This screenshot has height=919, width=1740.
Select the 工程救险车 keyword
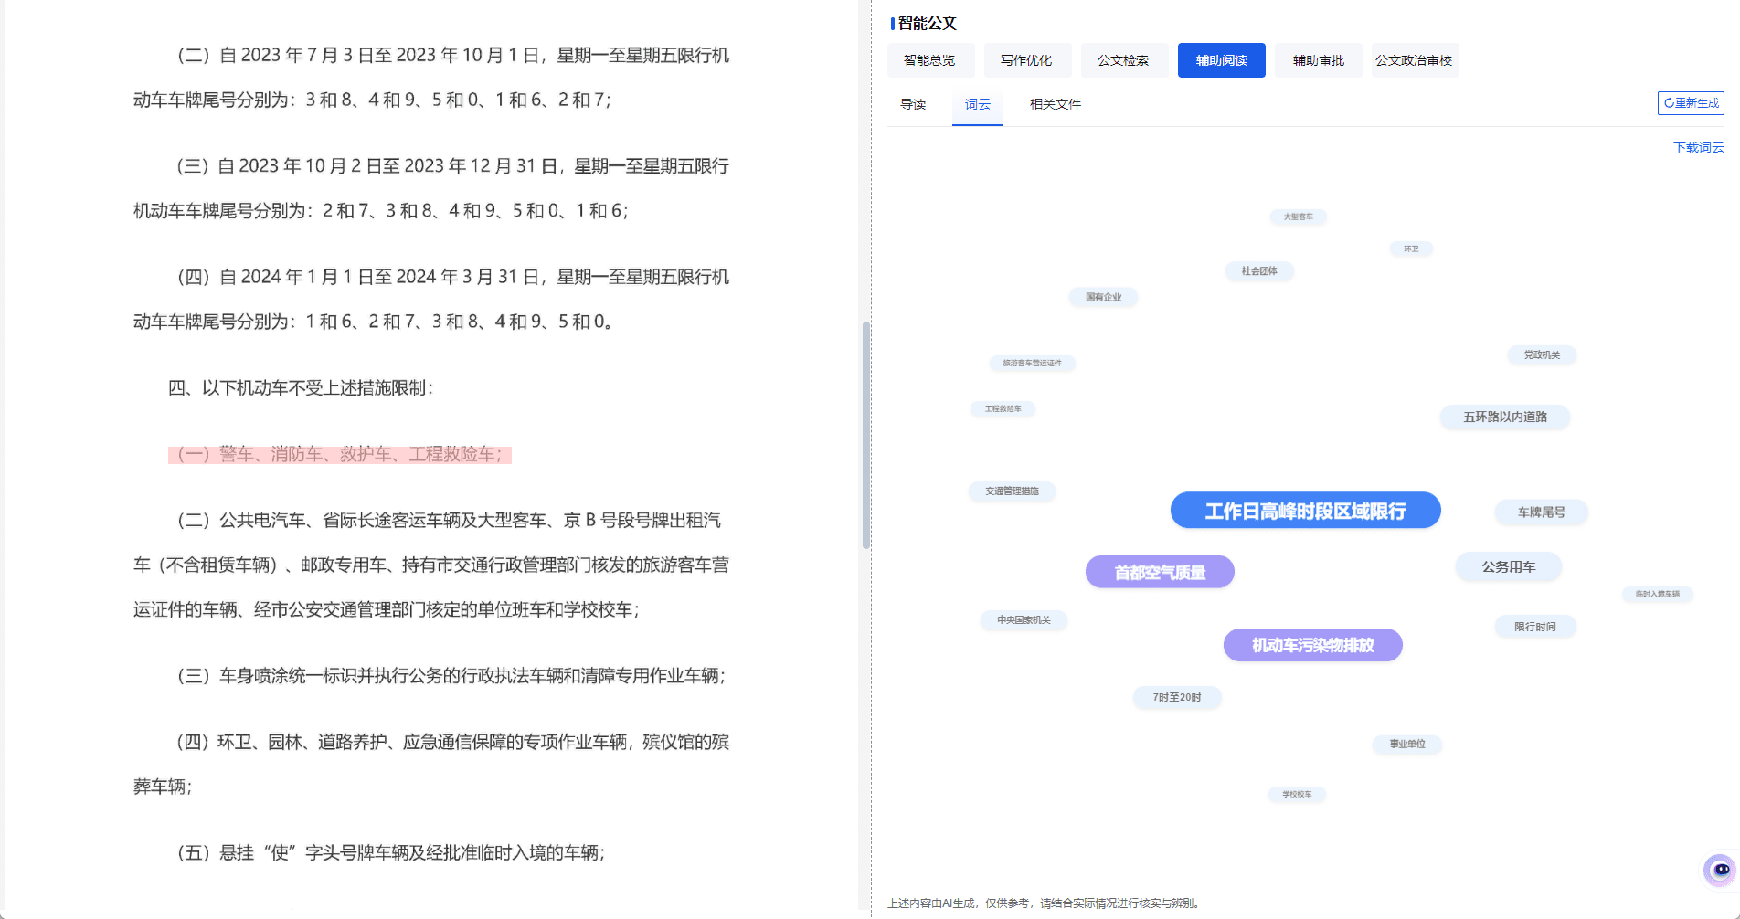[1003, 408]
